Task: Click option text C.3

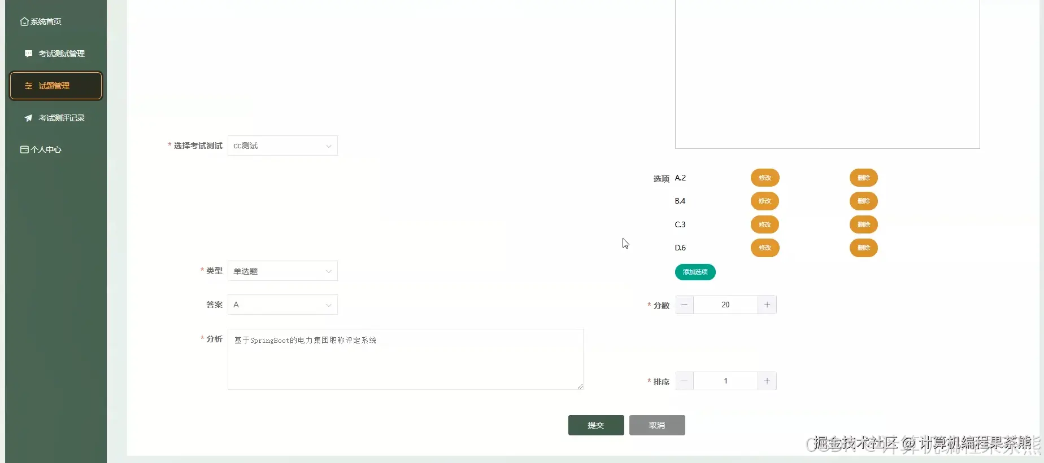Action: click(680, 224)
